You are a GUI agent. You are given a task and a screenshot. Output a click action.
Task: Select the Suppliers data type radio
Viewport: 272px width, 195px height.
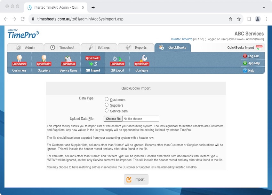(107, 105)
